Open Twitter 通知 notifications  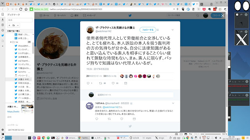74,16
